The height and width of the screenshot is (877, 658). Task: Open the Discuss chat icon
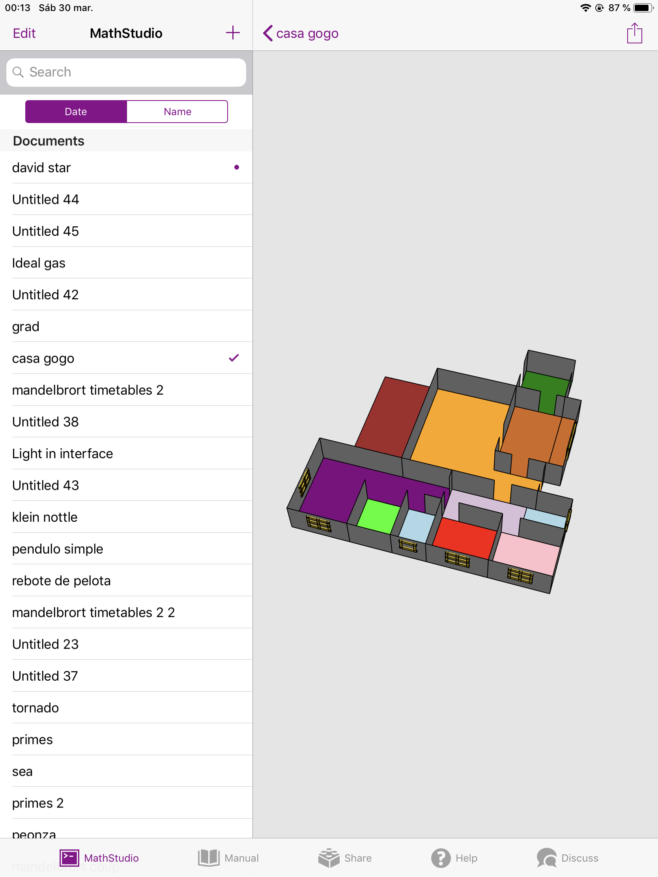click(x=547, y=858)
